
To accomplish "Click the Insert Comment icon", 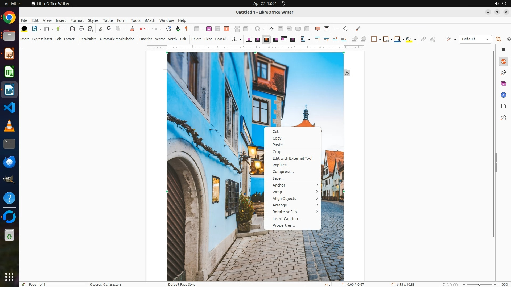I will pyautogui.click(x=318, y=29).
